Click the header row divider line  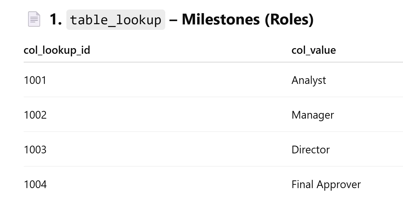[213, 62]
